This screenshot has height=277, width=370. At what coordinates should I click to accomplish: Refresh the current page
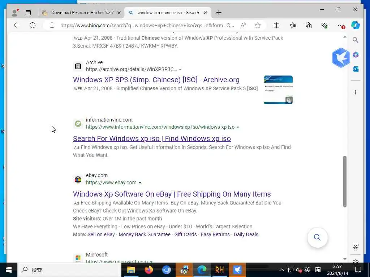pyautogui.click(x=33, y=25)
